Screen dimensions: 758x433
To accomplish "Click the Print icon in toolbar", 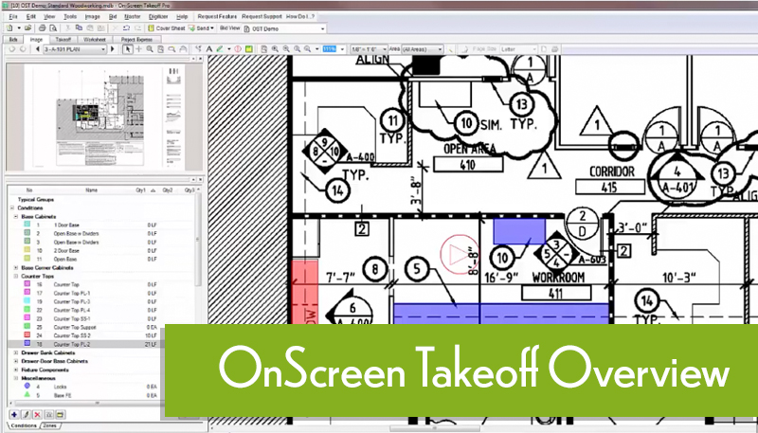I will 42,28.
